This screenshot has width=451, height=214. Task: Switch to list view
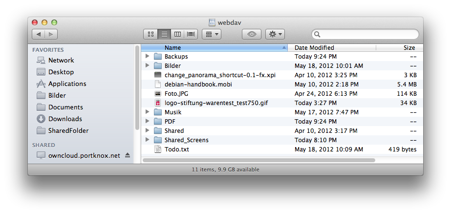(x=164, y=34)
